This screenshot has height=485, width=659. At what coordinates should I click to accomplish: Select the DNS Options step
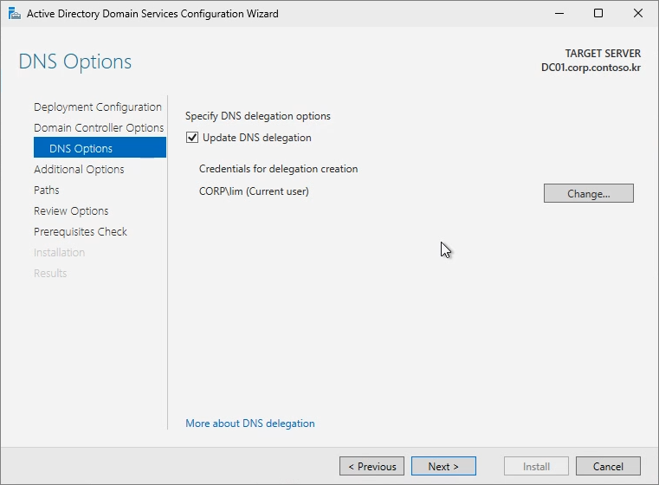(100, 148)
